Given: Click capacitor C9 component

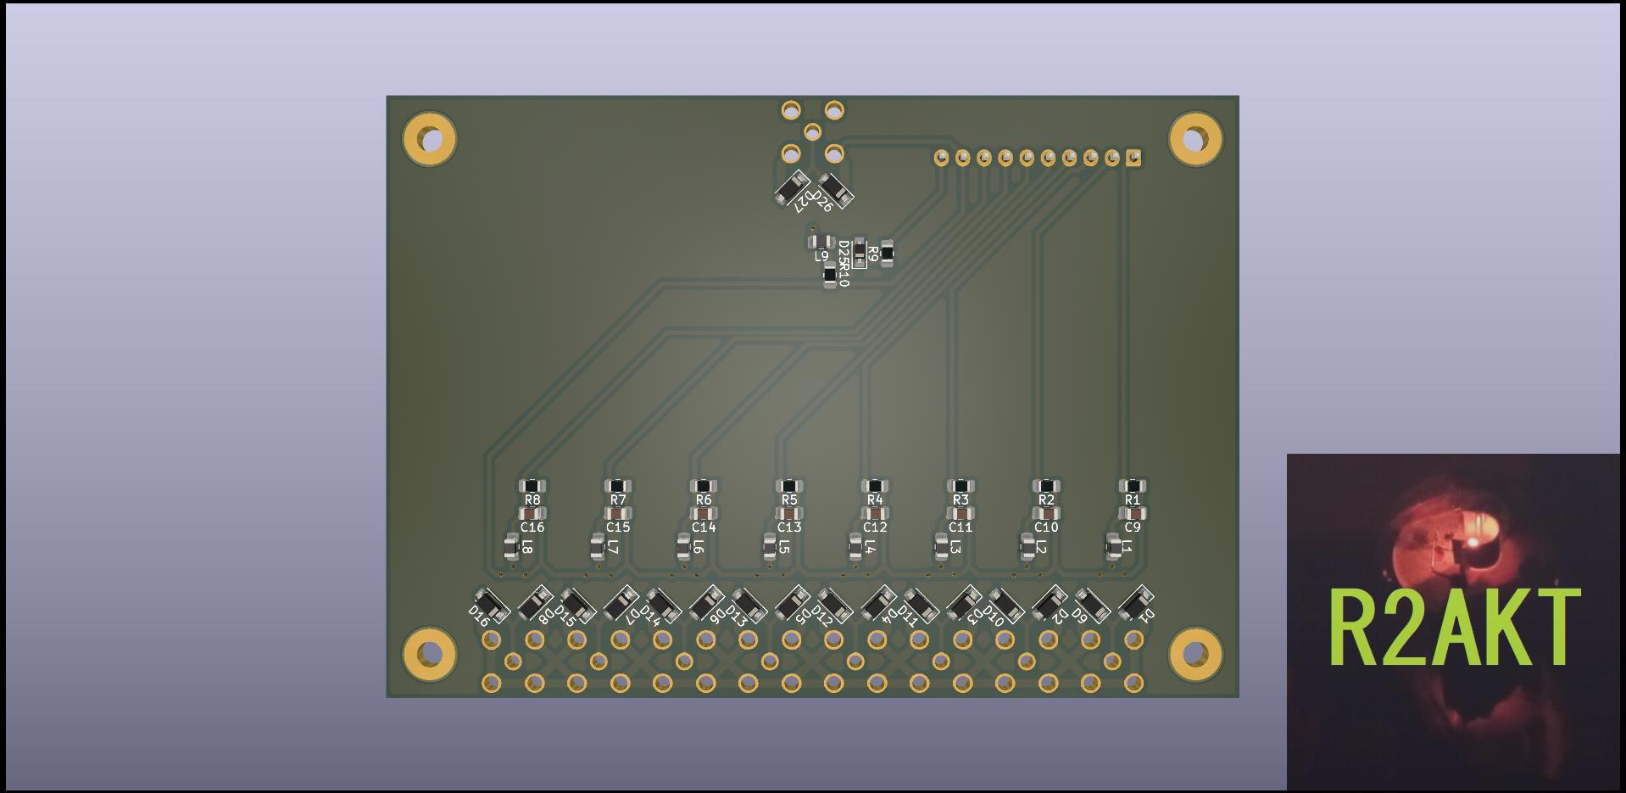Looking at the screenshot, I should pos(1132,513).
